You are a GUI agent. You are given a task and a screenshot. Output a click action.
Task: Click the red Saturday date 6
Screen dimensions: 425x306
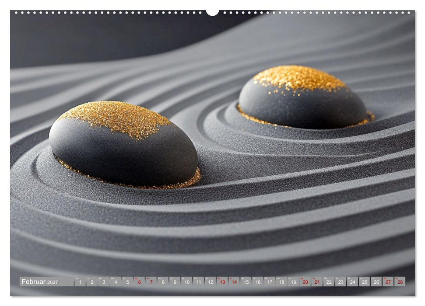(x=139, y=282)
